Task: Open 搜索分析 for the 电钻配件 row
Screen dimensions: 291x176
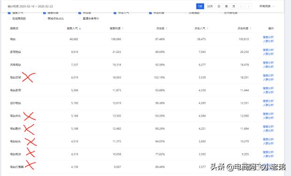Action: [268, 126]
